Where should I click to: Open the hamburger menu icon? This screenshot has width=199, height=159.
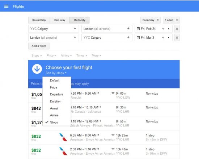tap(6, 7)
